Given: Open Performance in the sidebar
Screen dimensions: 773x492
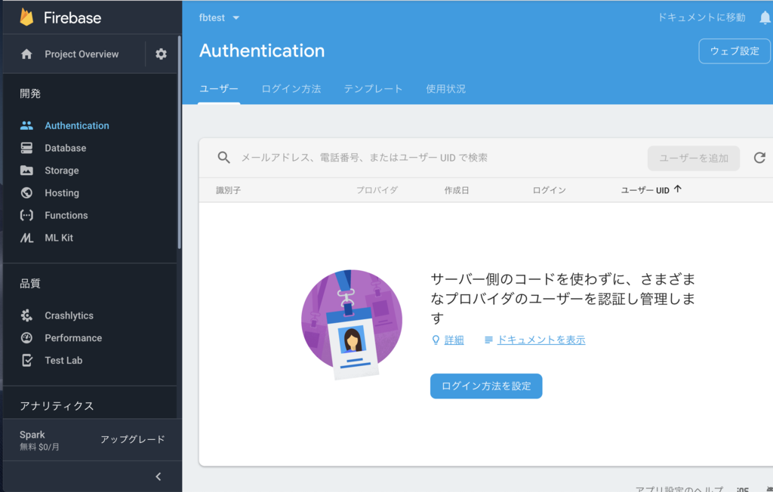Looking at the screenshot, I should pos(73,338).
